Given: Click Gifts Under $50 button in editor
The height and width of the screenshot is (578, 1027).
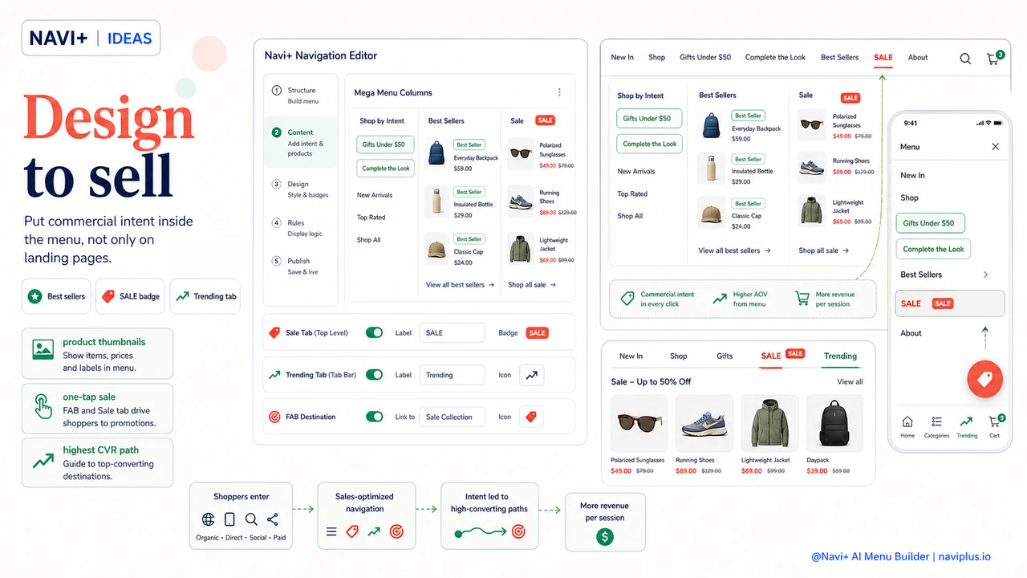Looking at the screenshot, I should [x=385, y=144].
